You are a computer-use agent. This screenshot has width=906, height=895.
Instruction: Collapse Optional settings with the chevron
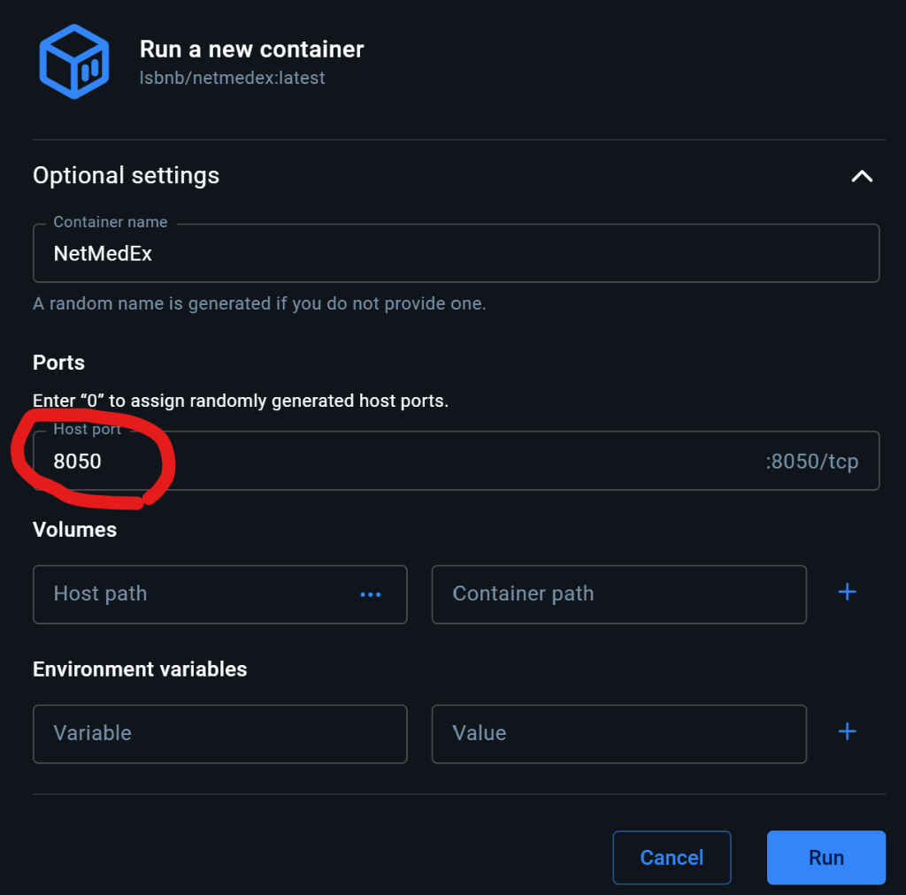pos(862,176)
